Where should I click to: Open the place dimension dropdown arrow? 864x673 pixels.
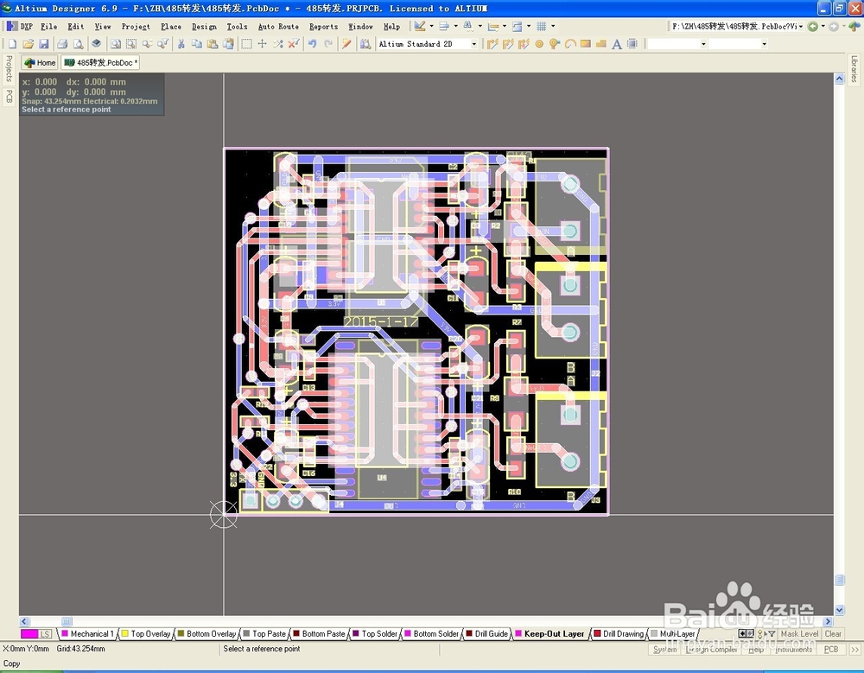[x=505, y=26]
